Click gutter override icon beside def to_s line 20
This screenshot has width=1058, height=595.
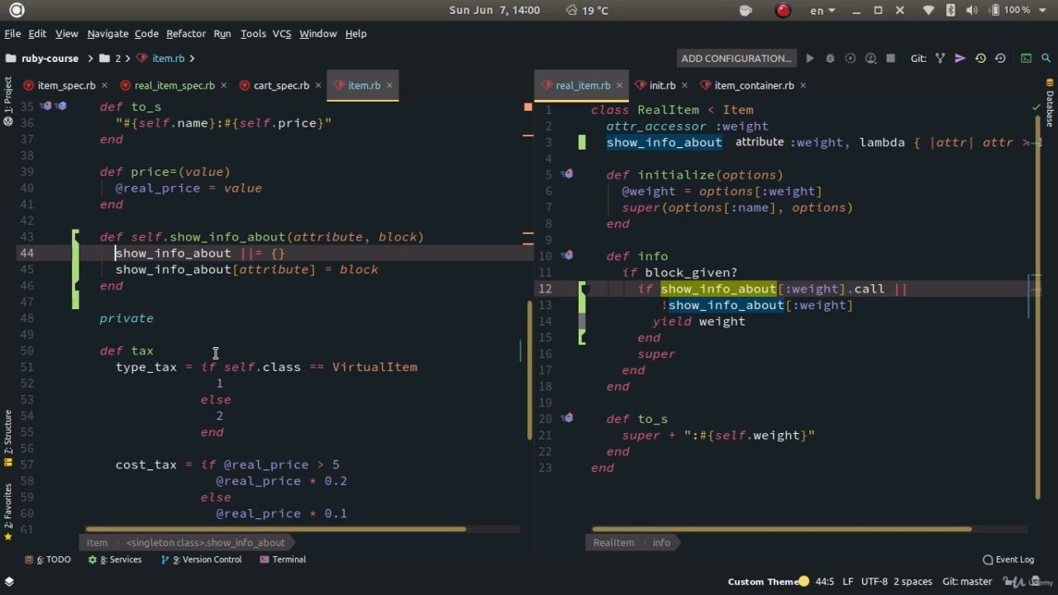coord(567,418)
